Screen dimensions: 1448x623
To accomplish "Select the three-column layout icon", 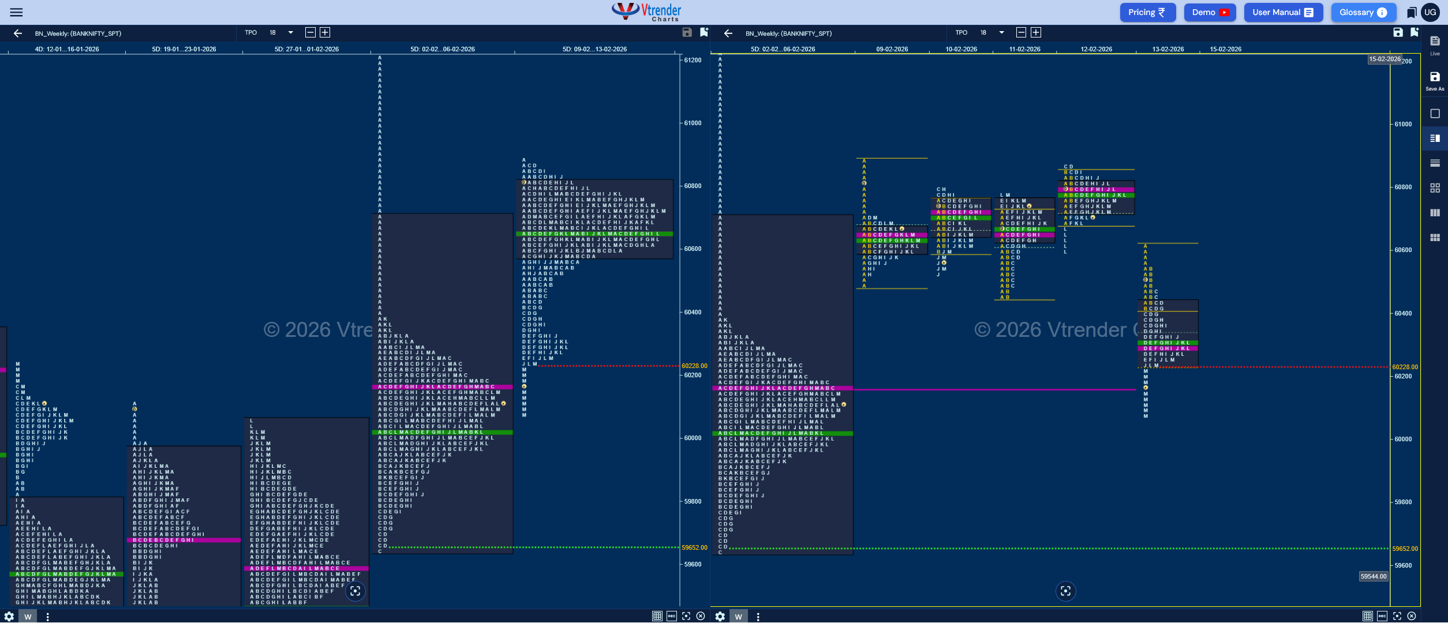I will pos(1435,213).
